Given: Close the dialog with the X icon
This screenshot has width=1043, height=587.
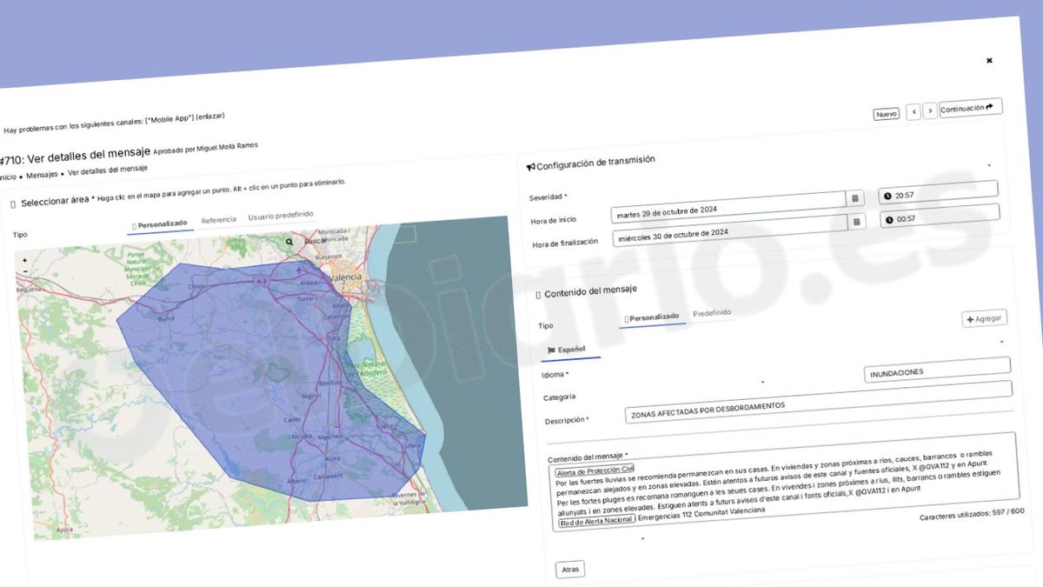Looking at the screenshot, I should [x=989, y=61].
